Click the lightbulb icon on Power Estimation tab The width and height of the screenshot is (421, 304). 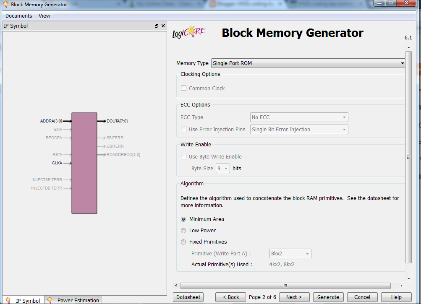pyautogui.click(x=51, y=300)
